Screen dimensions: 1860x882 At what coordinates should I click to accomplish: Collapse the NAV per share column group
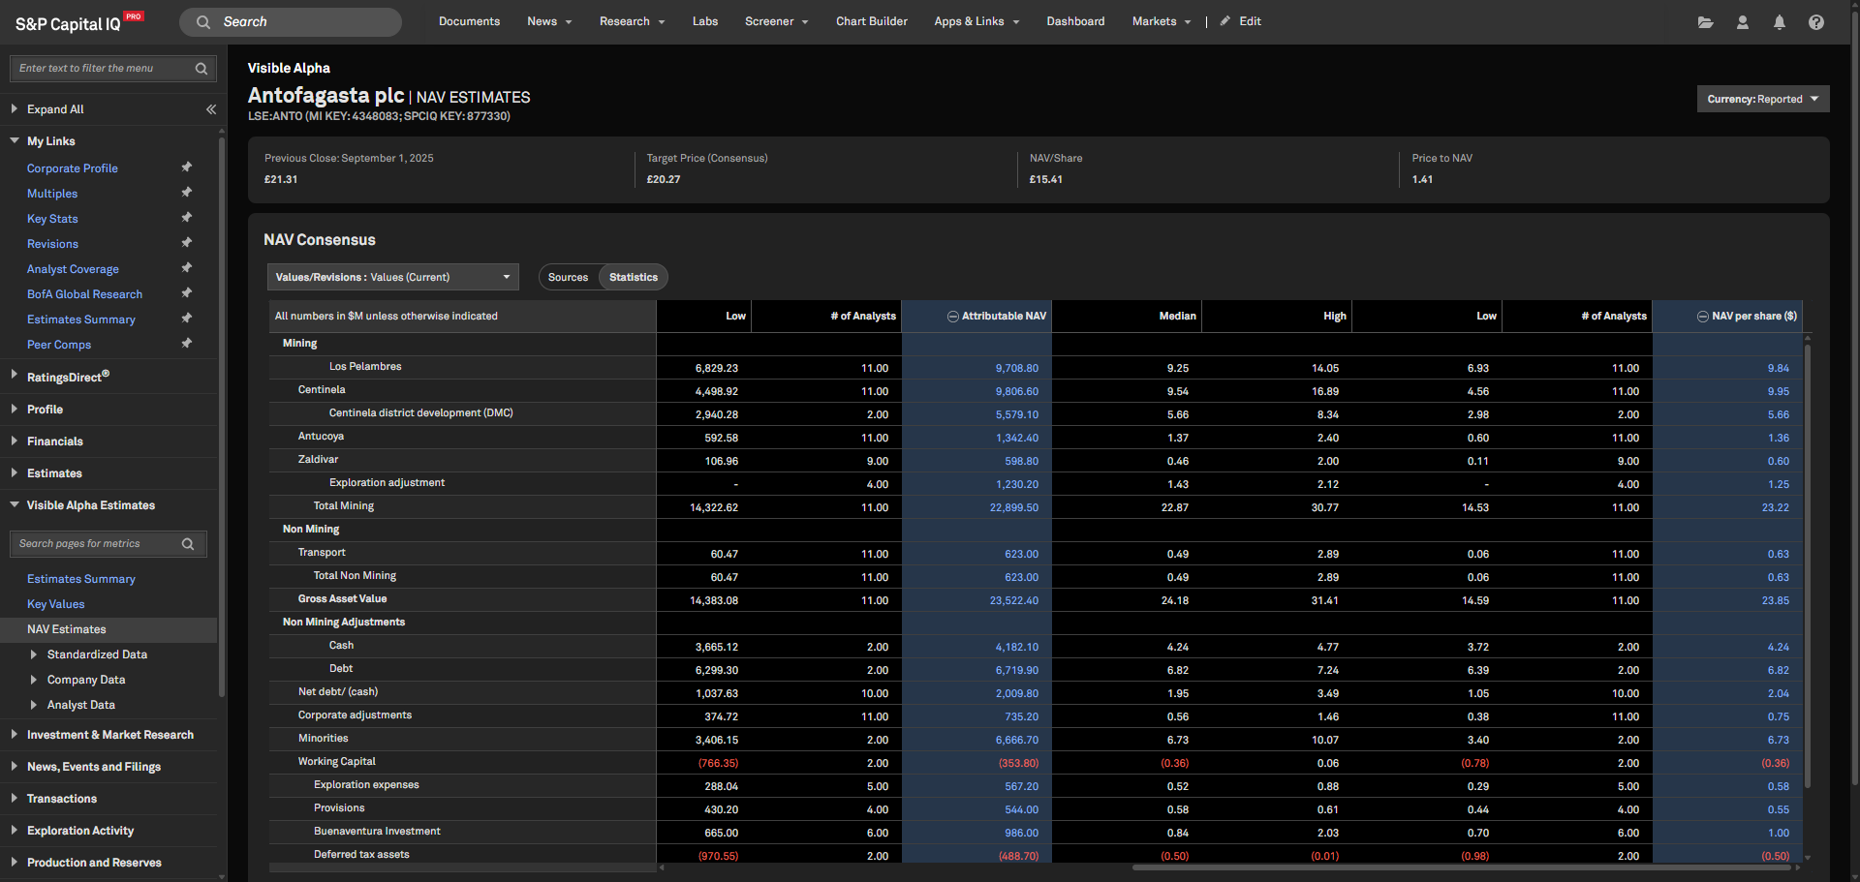point(1702,317)
